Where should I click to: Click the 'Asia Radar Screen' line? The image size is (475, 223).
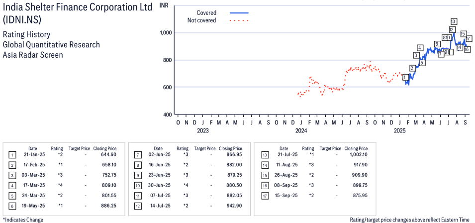point(33,55)
